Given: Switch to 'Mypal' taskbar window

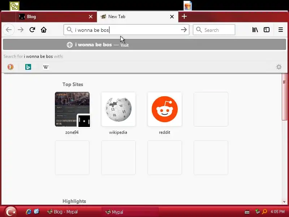Looking at the screenshot, I should coord(130,212).
